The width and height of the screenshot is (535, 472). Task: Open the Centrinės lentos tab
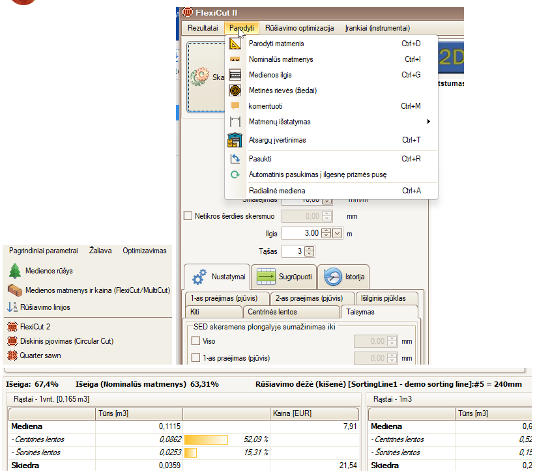tap(291, 312)
